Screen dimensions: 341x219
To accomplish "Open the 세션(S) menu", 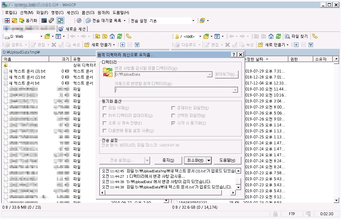I will 72,13.
